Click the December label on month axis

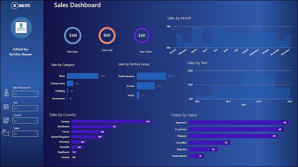point(285,52)
